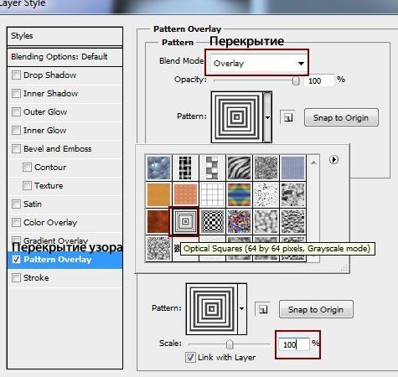Click the lower Pattern preview swatch
Viewport: 398px width, 377px height.
point(212,309)
